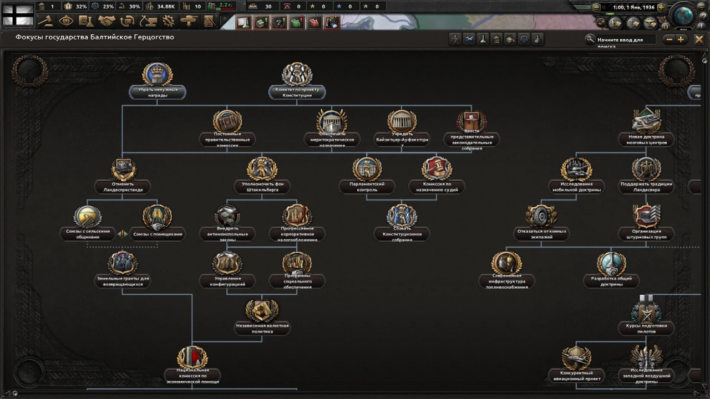Open the Research tab in the top bar
This screenshot has width=710, height=399.
click(85, 21)
